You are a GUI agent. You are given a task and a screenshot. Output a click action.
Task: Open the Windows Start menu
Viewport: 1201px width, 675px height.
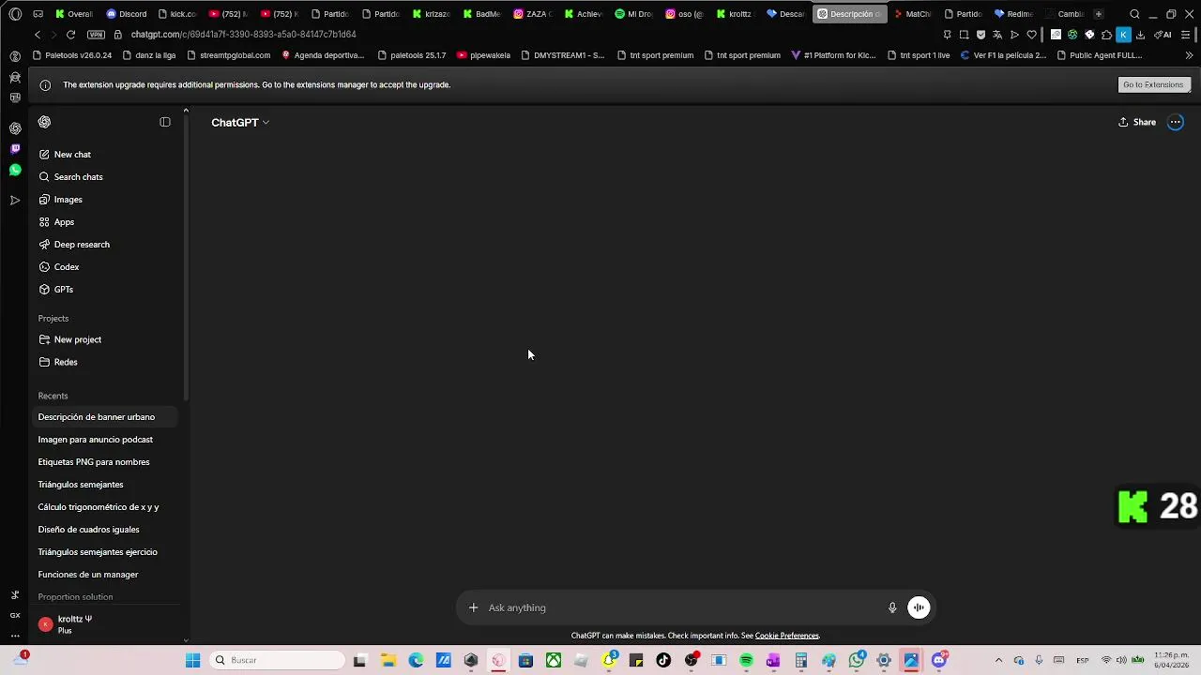point(192,660)
